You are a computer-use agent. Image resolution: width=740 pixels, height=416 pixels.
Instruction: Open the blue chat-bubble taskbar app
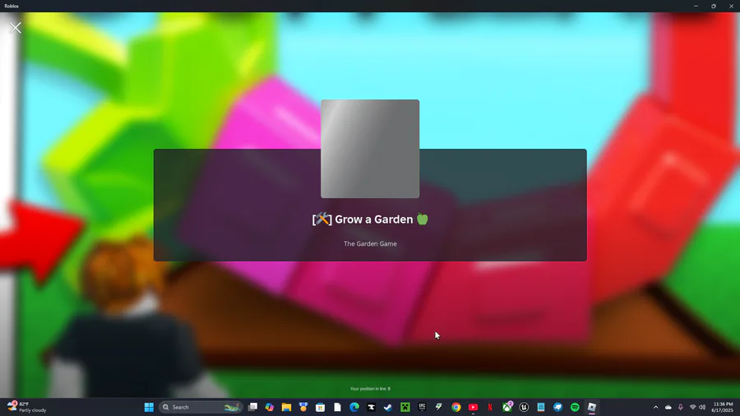(557, 407)
